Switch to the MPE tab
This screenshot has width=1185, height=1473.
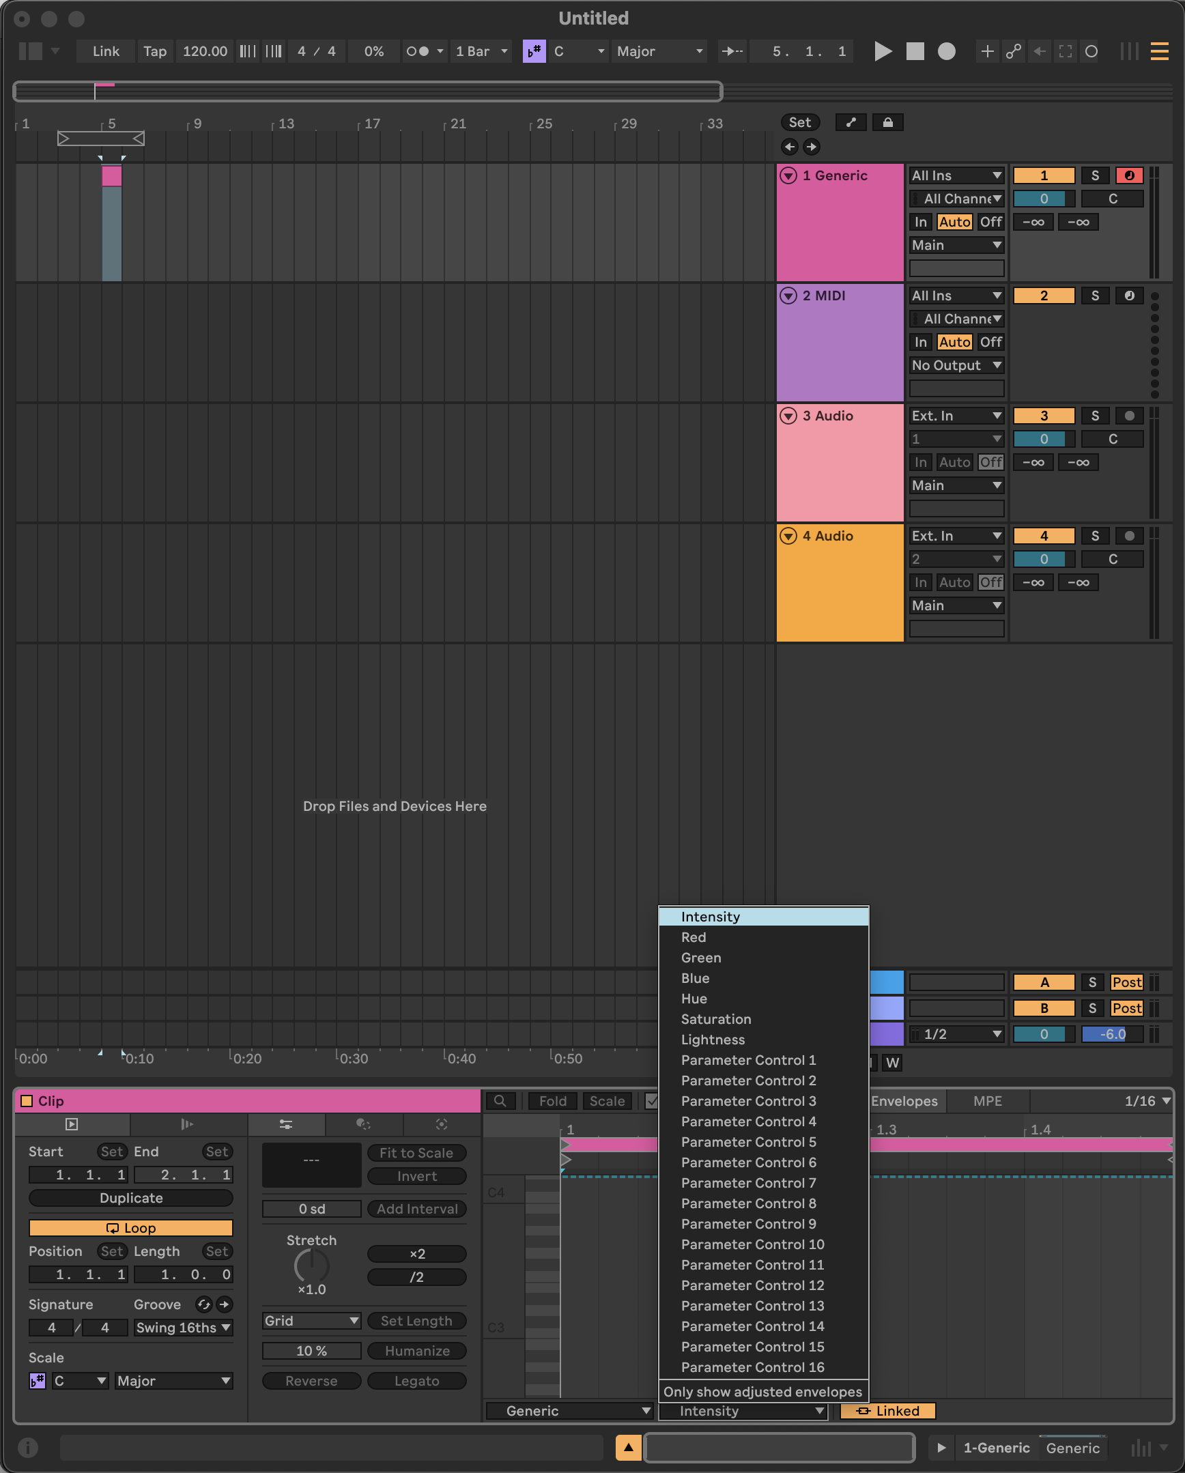988,1100
